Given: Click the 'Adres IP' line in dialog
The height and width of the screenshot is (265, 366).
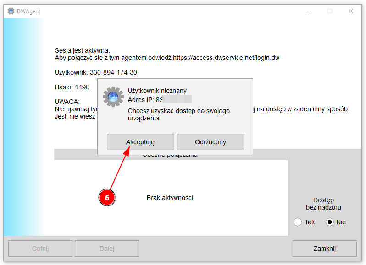Looking at the screenshot, I should [x=160, y=100].
